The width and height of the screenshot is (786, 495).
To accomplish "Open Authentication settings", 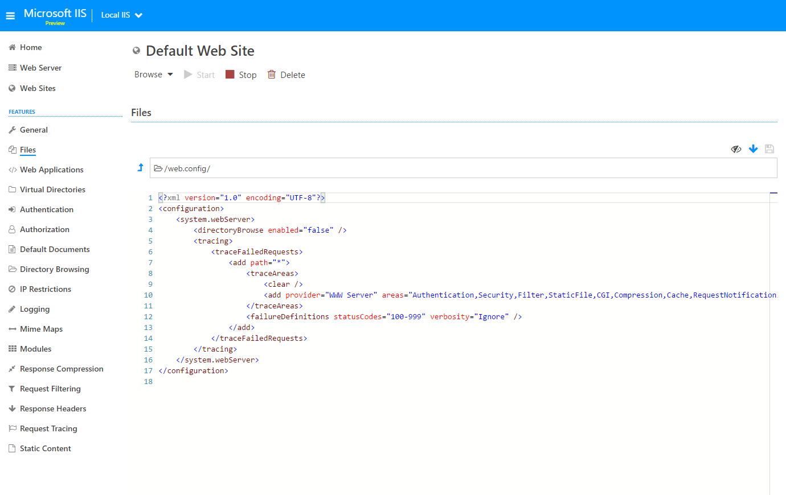I will pyautogui.click(x=47, y=209).
